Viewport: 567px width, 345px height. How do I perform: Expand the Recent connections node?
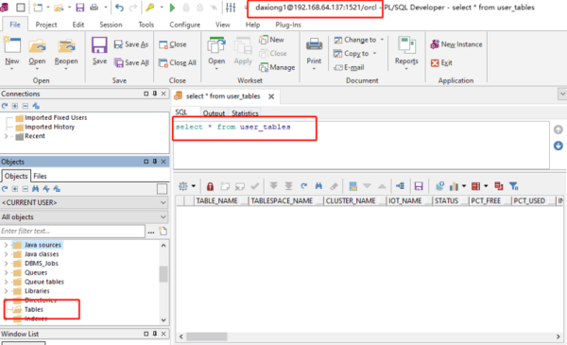[6, 136]
